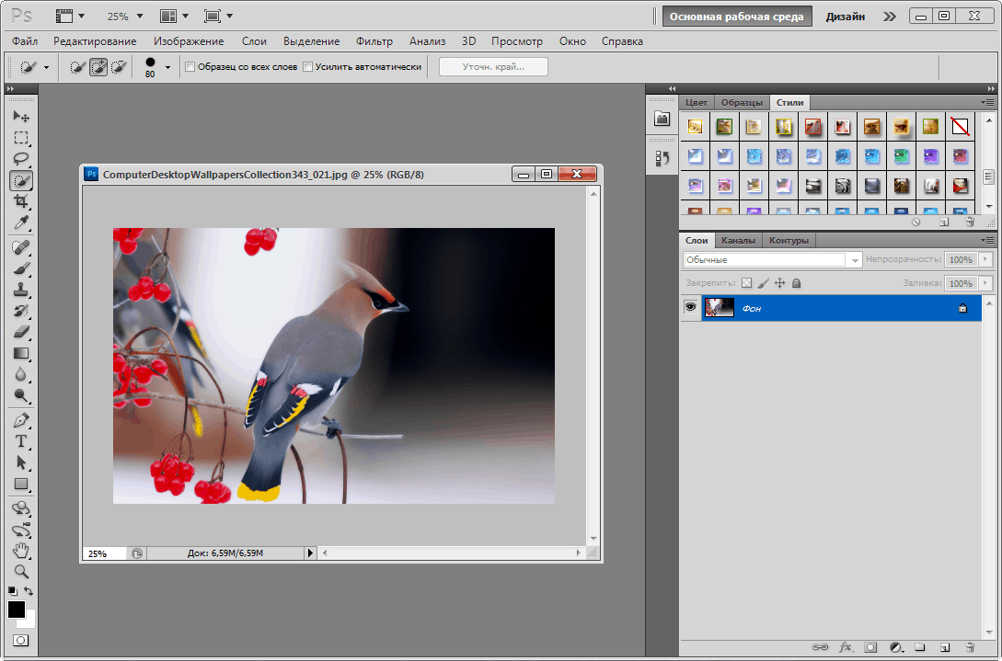Open the tool preset picker dropdown
The width and height of the screenshot is (1002, 661).
coord(46,68)
